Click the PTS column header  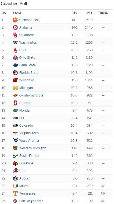point(90,13)
